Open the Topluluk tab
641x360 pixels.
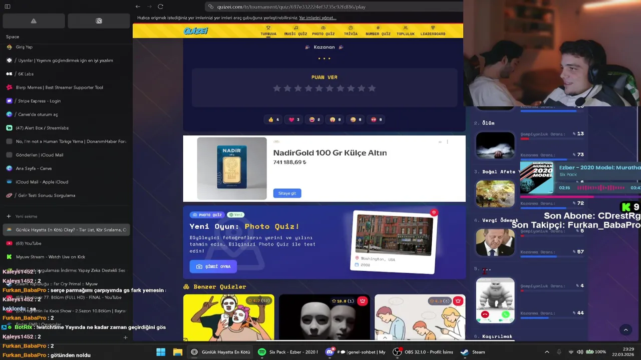[405, 31]
